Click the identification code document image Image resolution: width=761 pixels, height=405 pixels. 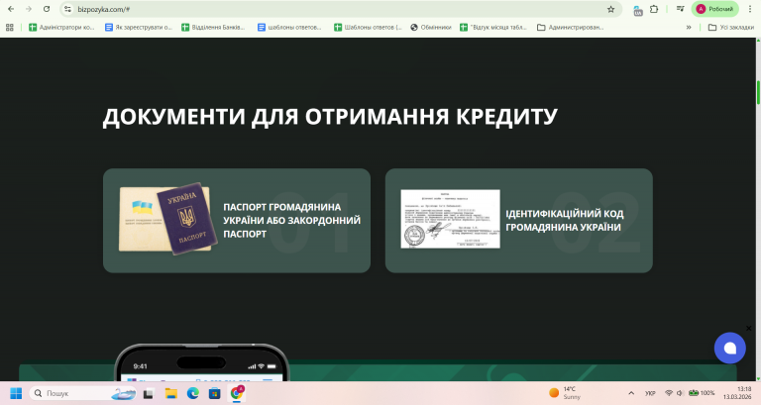tap(450, 219)
